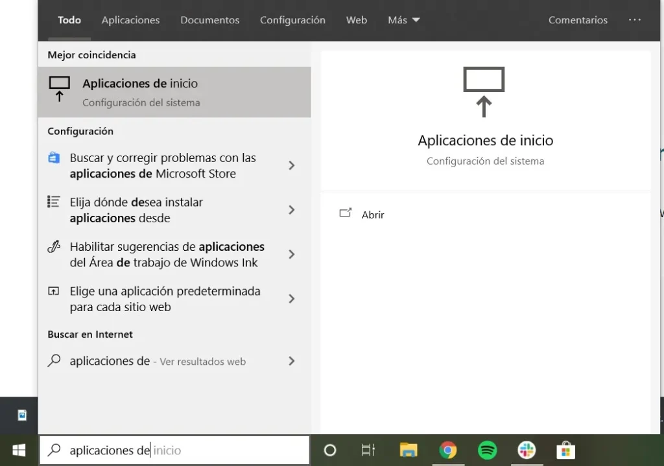
Task: Launch File Explorer from the taskbar
Action: (409, 450)
